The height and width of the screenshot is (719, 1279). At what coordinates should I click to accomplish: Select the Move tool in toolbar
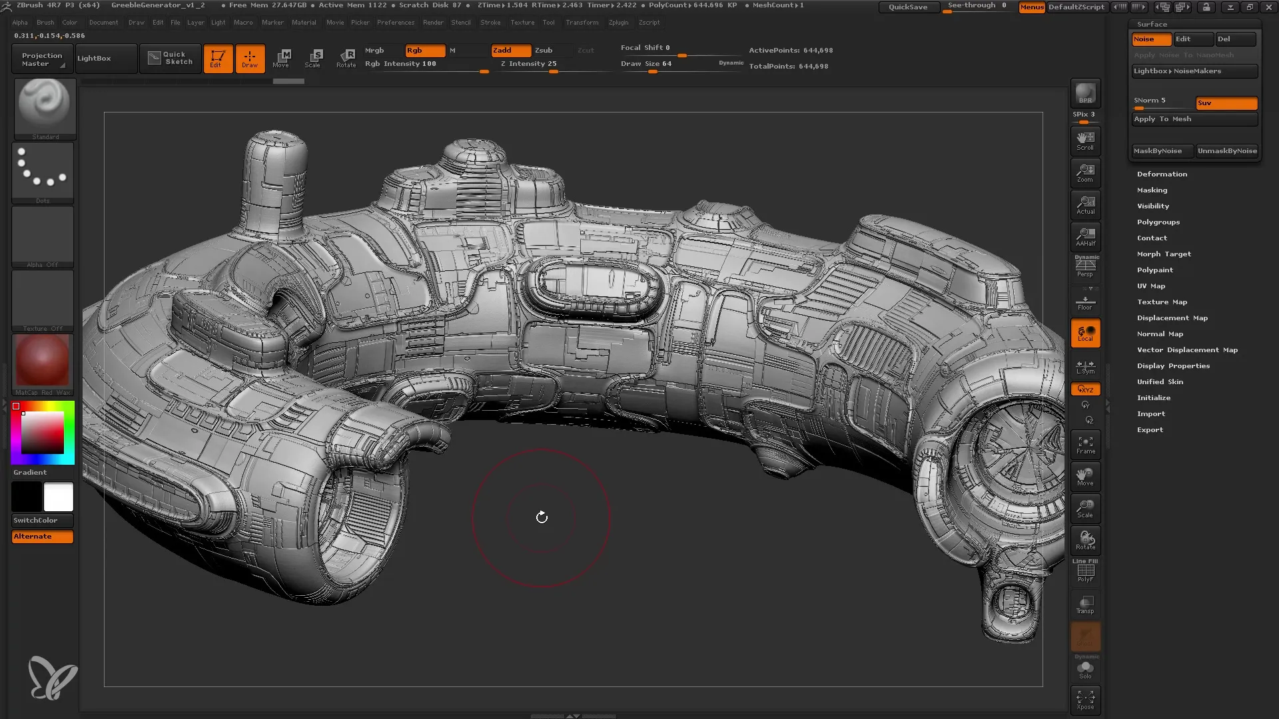(282, 58)
